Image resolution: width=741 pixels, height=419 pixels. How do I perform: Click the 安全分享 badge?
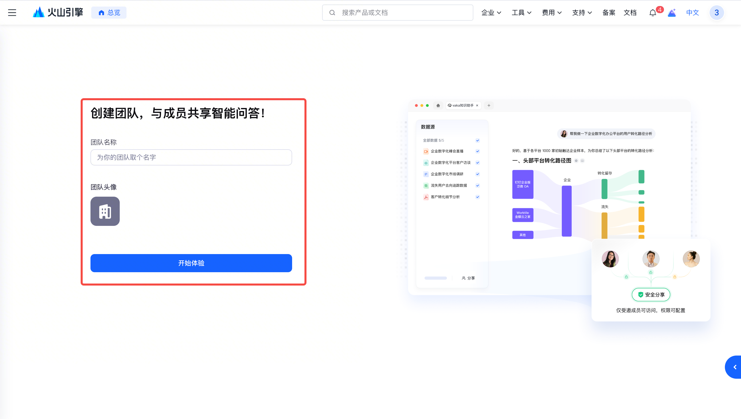point(651,294)
